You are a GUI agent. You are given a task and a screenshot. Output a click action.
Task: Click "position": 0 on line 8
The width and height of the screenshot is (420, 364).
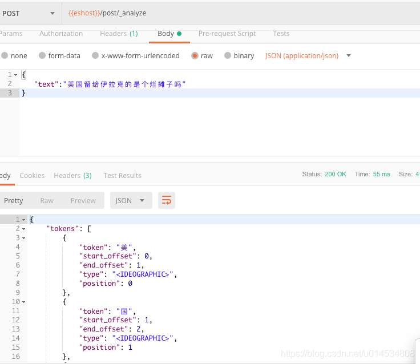click(106, 284)
